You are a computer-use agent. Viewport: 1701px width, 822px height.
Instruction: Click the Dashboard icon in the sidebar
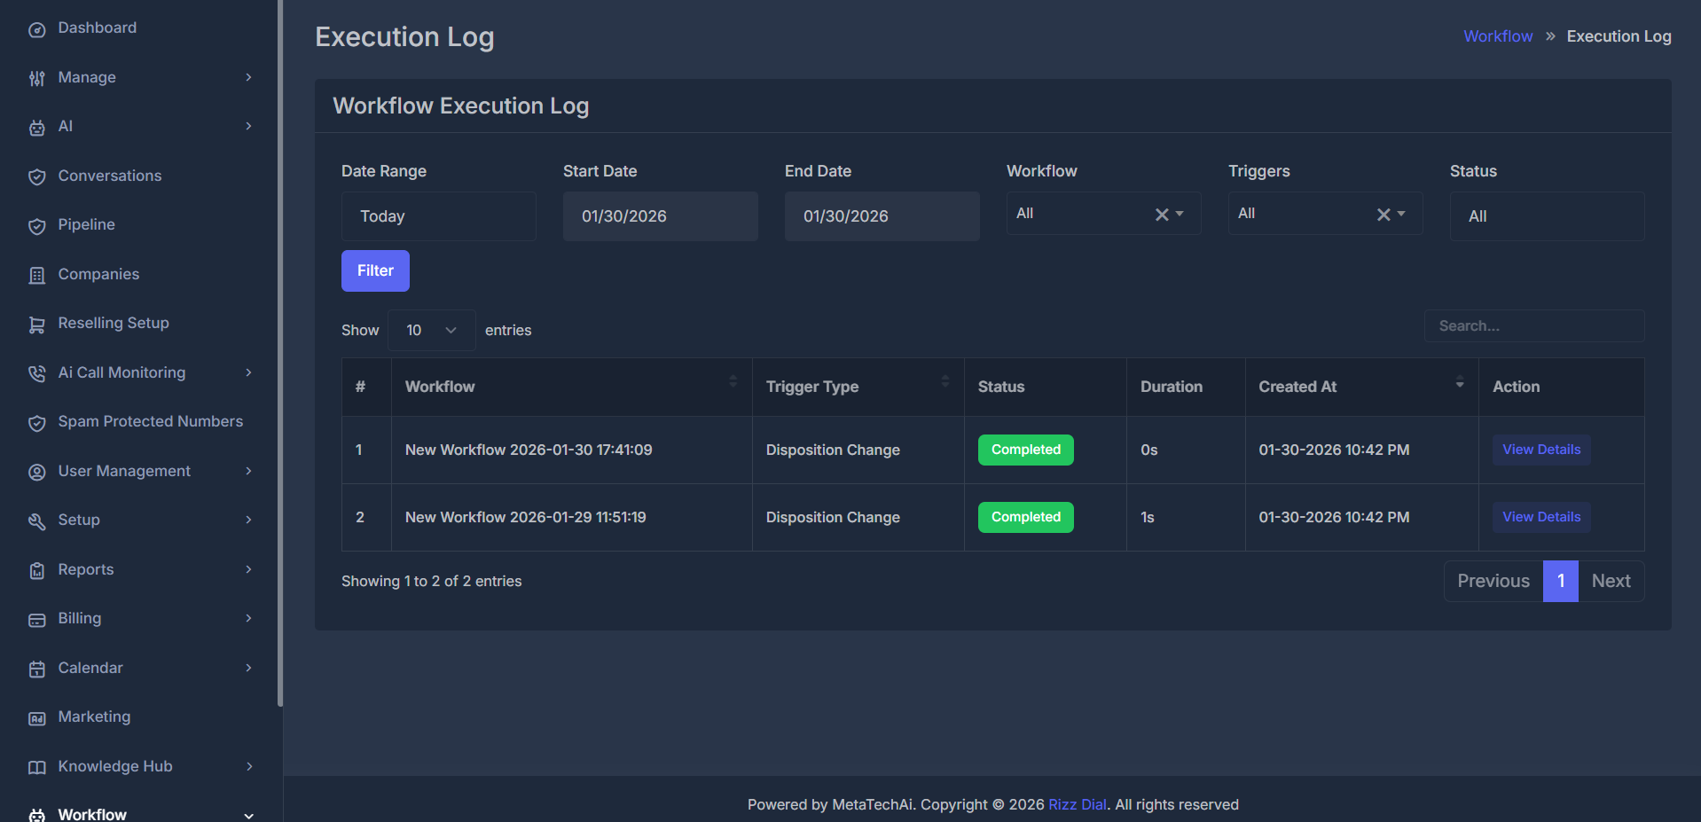[37, 27]
